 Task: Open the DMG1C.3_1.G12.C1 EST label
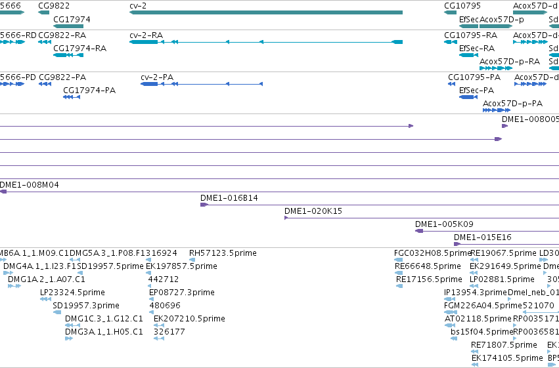104,319
